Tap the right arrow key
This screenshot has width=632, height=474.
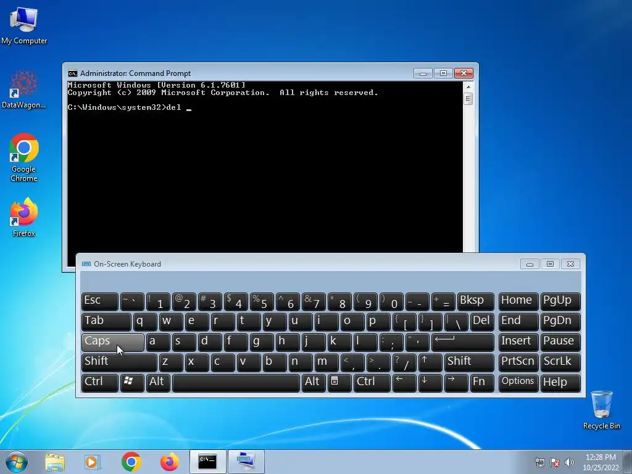456,383
